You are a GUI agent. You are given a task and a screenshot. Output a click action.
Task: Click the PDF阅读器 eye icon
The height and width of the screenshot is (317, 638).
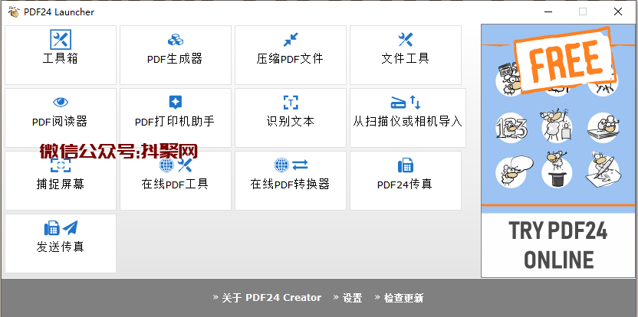[x=61, y=103]
